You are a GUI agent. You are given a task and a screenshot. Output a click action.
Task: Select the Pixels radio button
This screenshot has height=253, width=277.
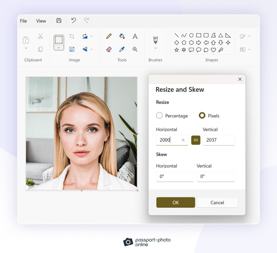click(x=202, y=115)
